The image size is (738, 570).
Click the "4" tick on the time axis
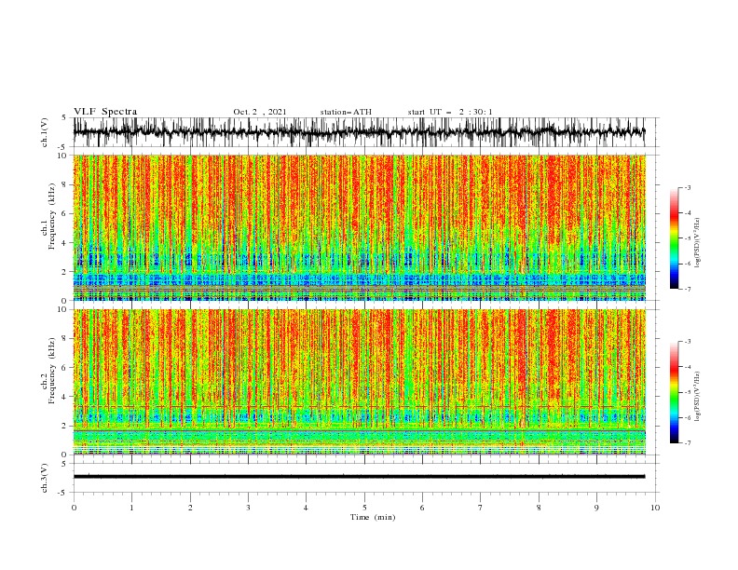pos(306,508)
